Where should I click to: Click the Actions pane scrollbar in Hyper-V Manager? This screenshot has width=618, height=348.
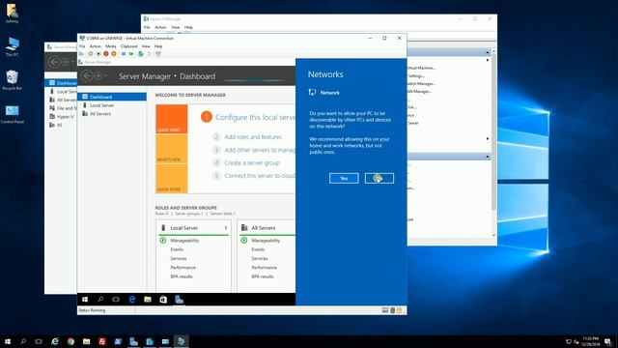(x=493, y=132)
